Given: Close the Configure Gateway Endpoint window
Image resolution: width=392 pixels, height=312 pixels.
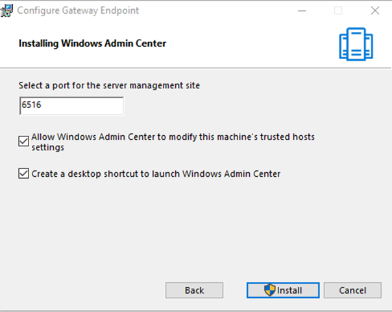Looking at the screenshot, I should pos(375,11).
